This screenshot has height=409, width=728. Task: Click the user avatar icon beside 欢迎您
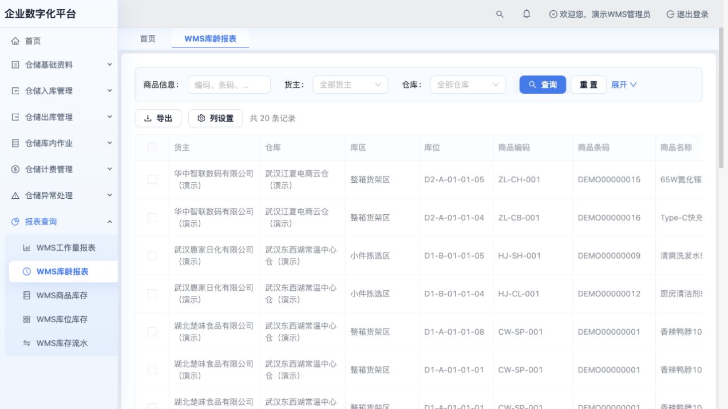[x=553, y=14]
